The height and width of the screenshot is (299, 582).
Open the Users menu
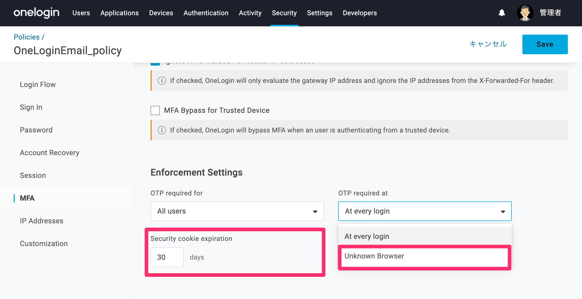click(x=81, y=13)
